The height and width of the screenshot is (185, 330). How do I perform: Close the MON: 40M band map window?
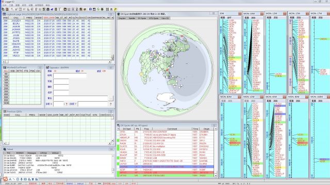tap(284, 97)
